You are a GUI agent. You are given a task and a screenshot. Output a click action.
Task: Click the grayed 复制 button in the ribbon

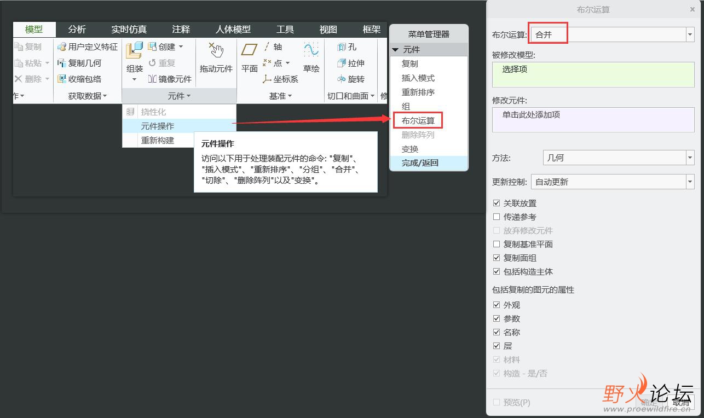[x=28, y=47]
